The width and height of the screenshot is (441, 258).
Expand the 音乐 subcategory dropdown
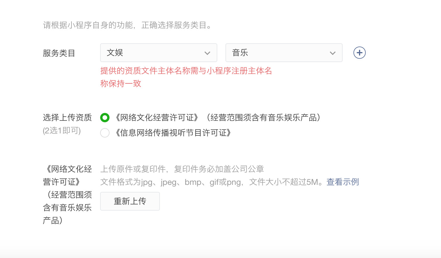pos(284,53)
